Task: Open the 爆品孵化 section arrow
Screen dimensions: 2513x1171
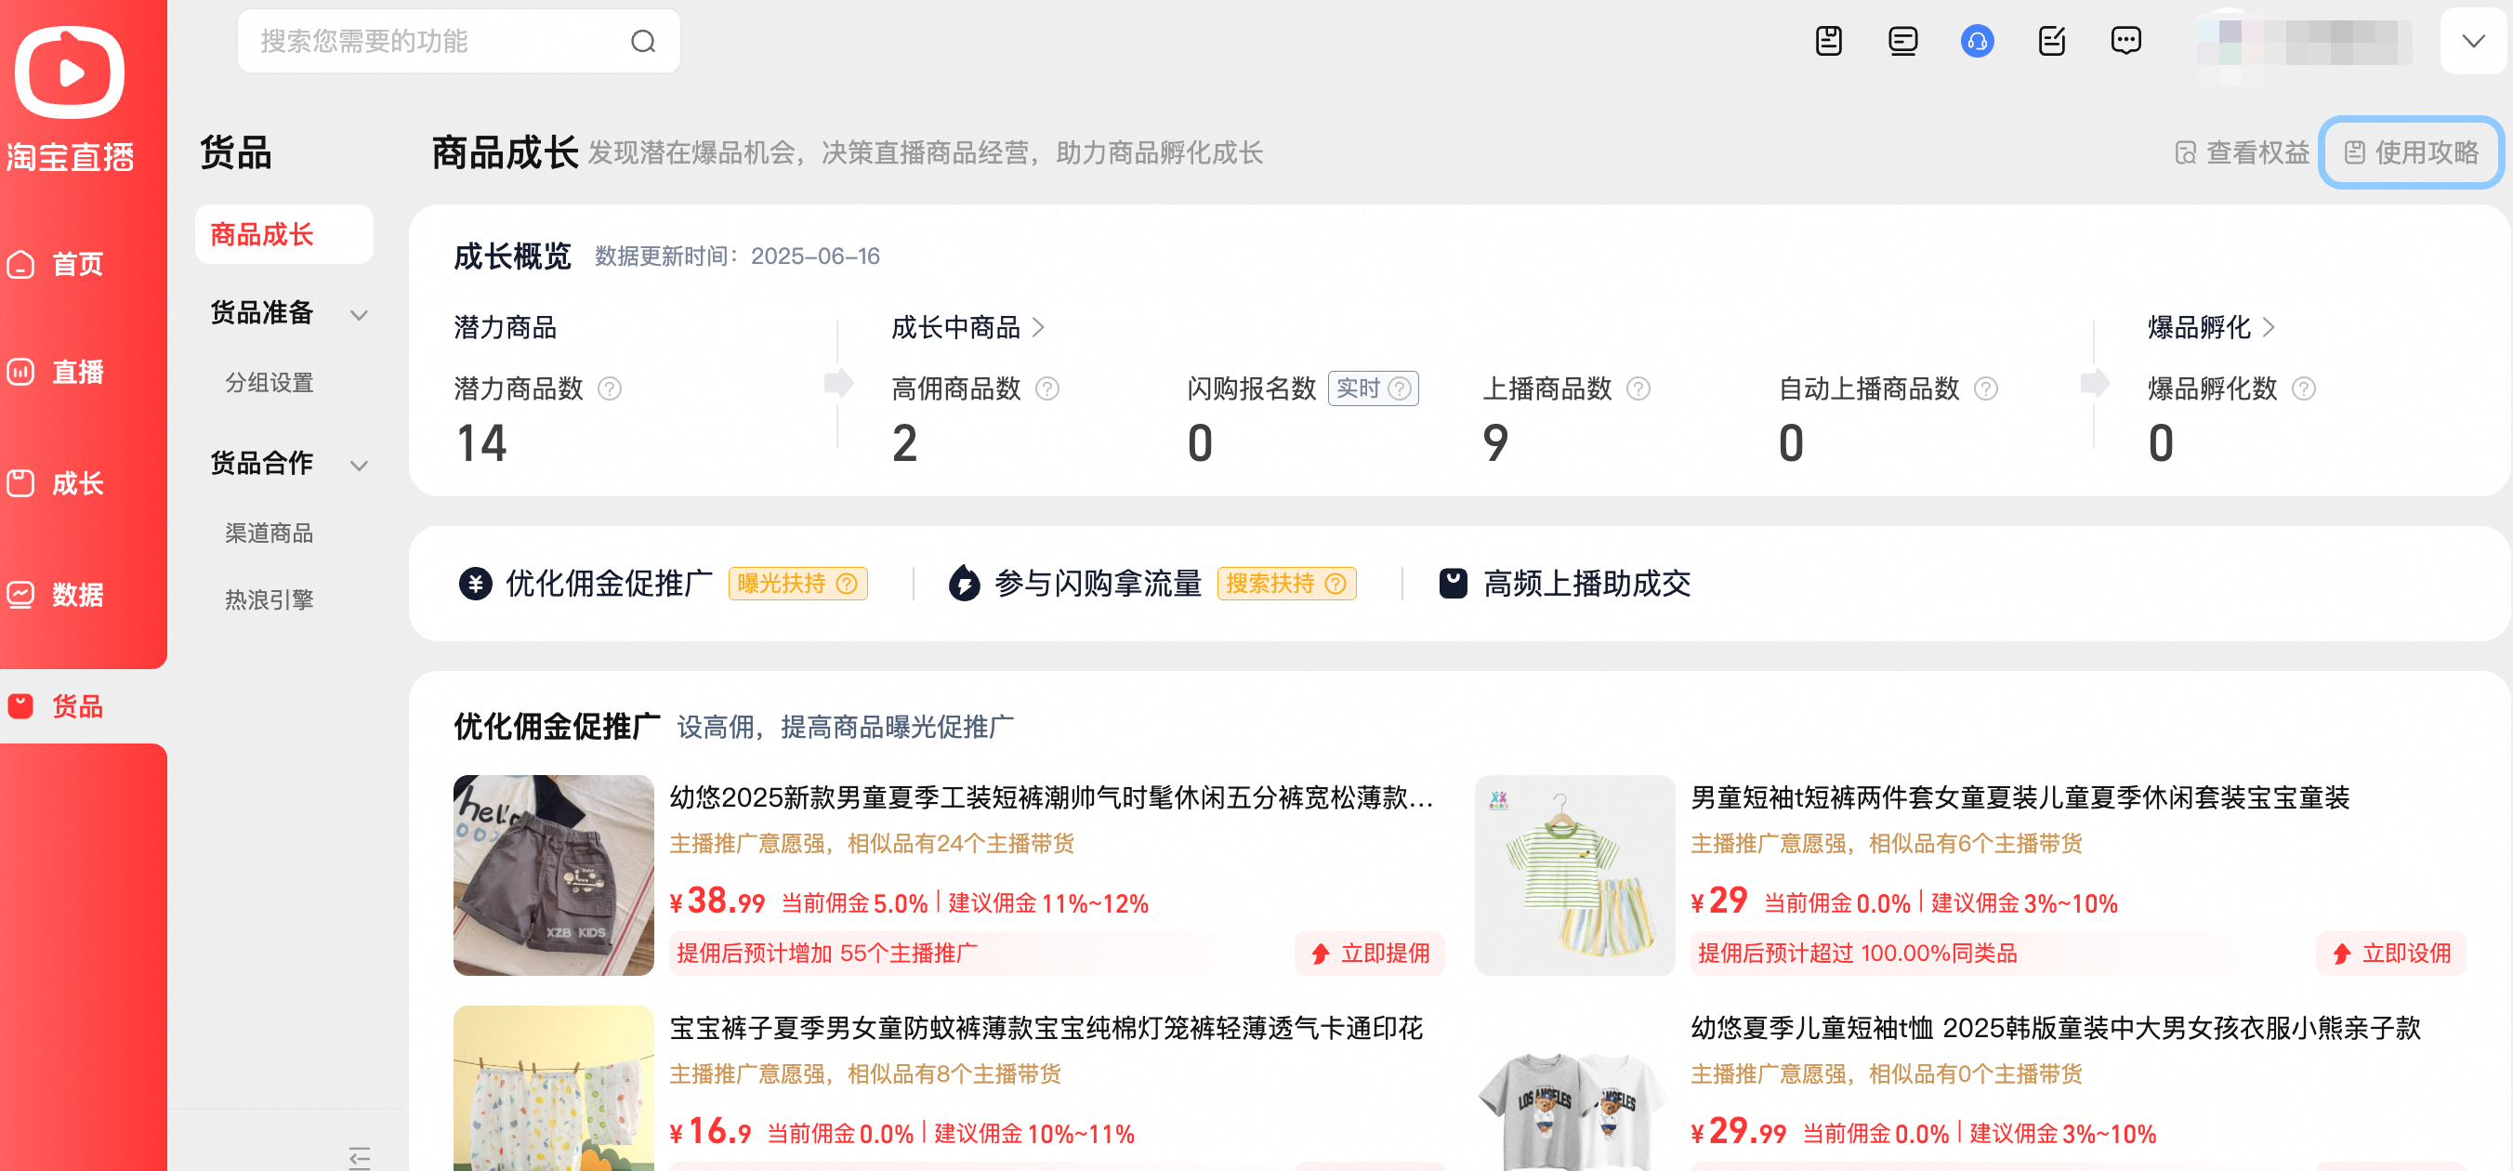Action: pos(2270,327)
